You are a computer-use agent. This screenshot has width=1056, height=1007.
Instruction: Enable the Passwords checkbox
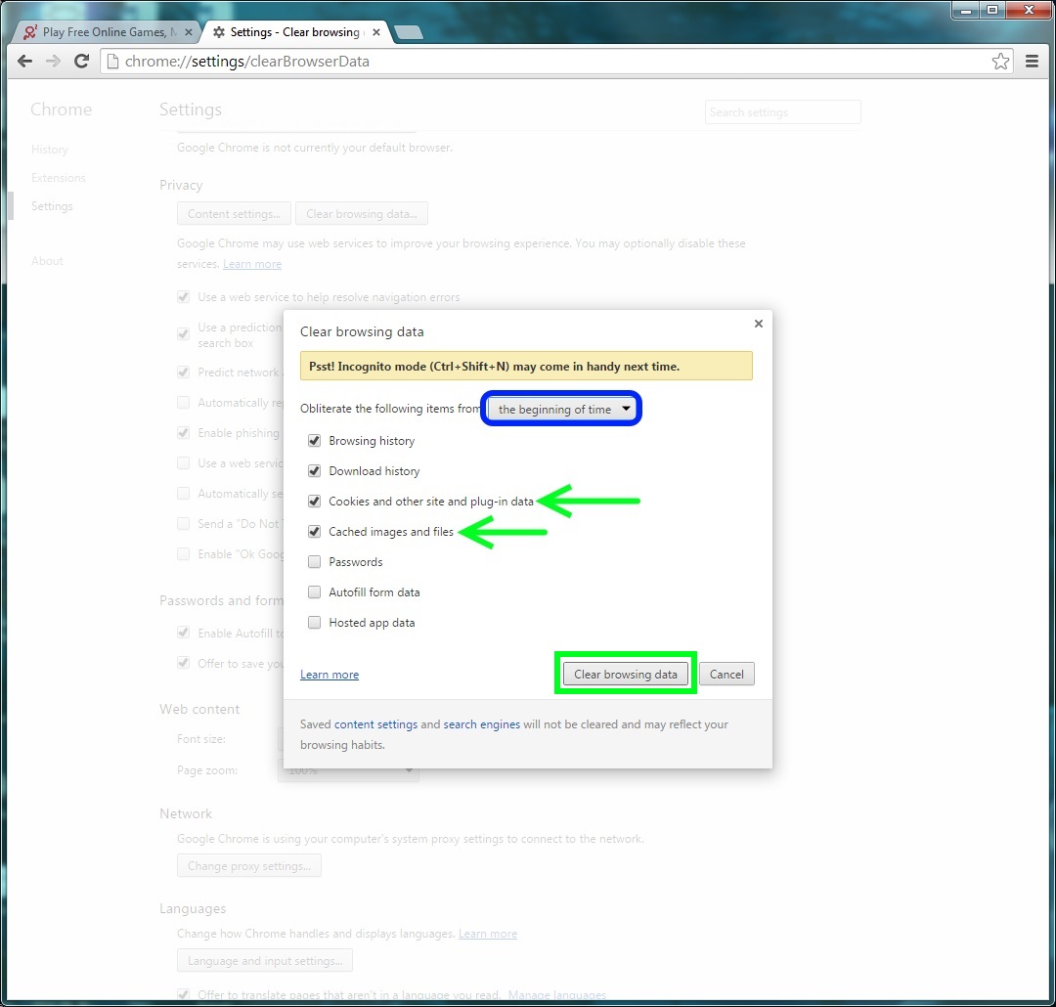coord(315,562)
